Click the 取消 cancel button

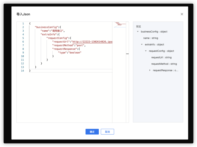pyautogui.click(x=107, y=132)
